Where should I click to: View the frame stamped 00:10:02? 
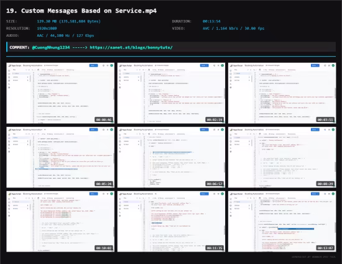[60, 222]
